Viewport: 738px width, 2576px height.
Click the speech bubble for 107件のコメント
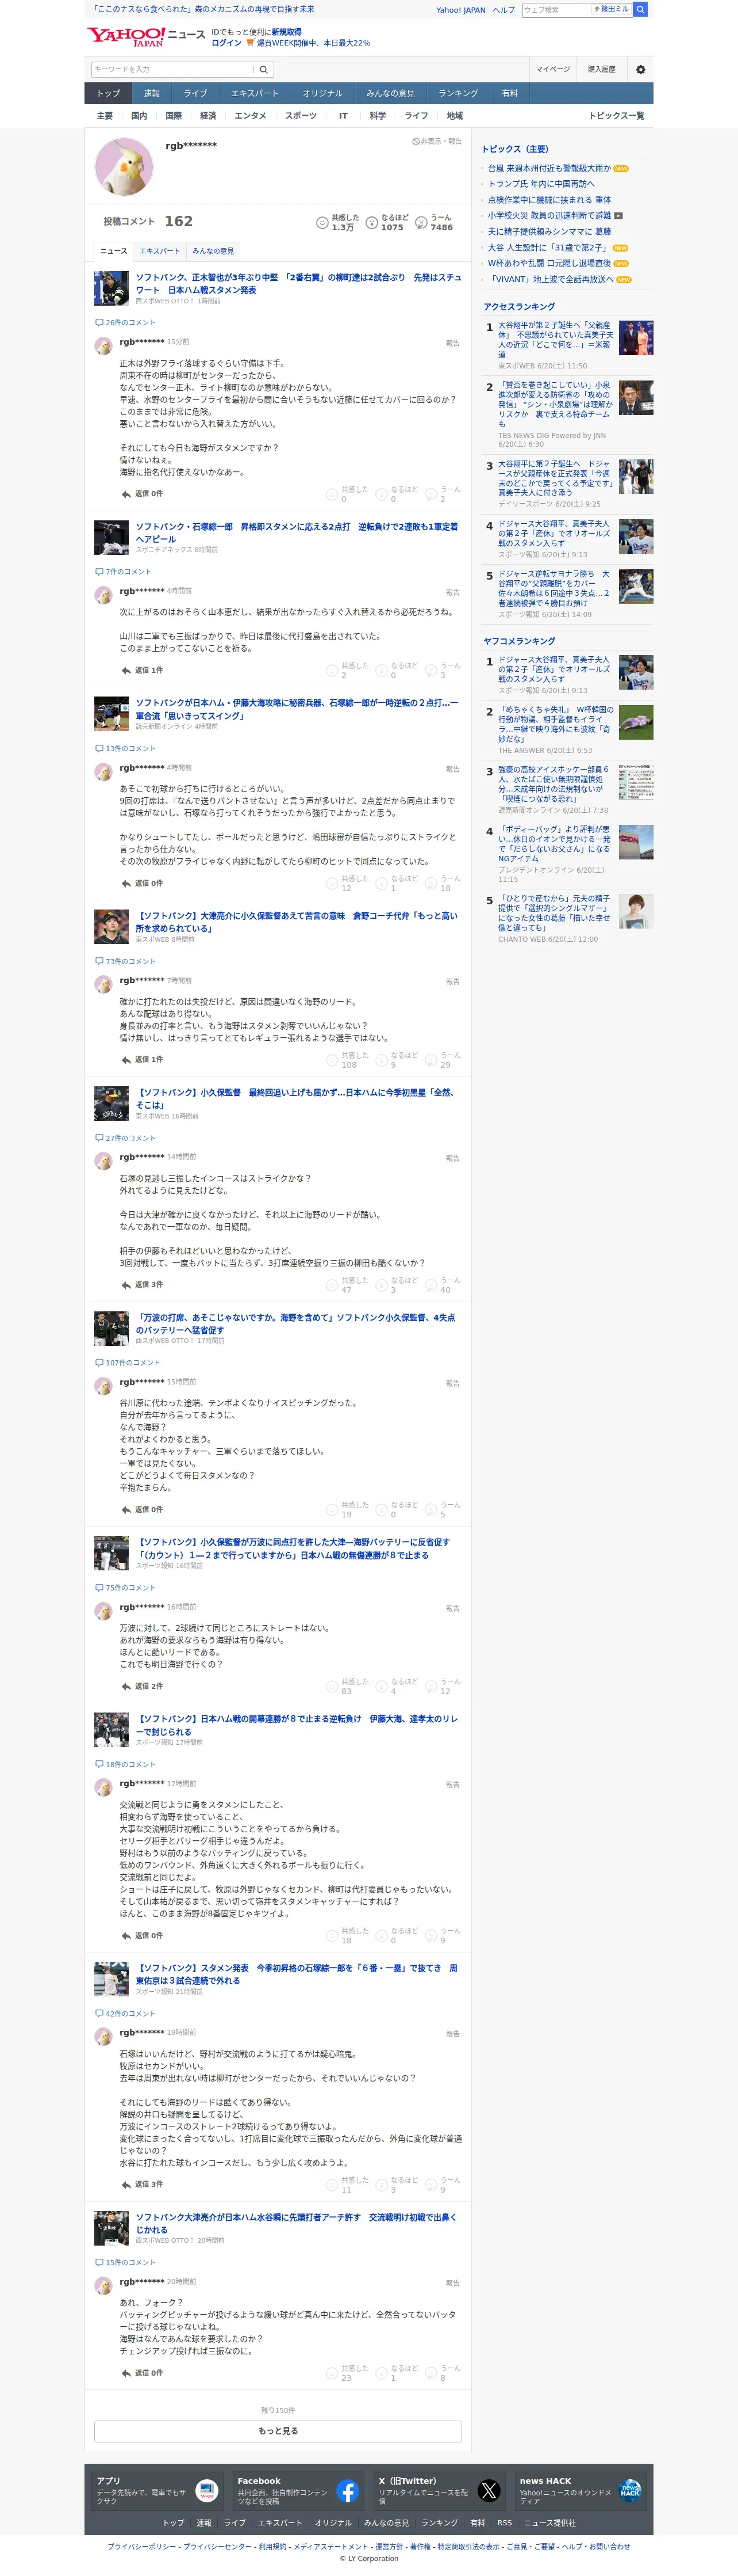click(99, 1363)
